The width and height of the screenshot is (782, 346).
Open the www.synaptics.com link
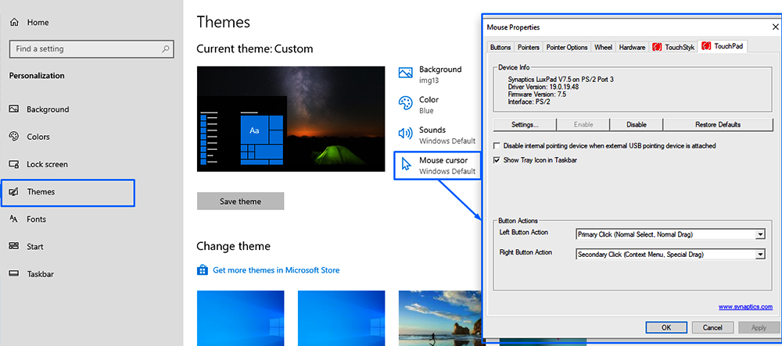(745, 307)
